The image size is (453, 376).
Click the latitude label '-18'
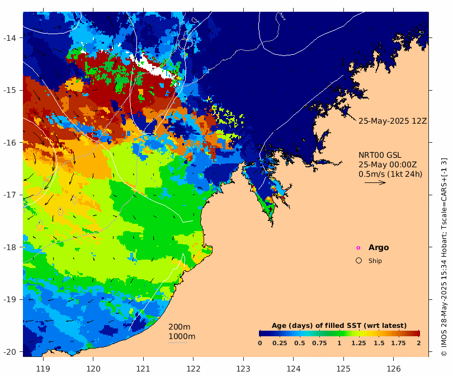pos(10,247)
